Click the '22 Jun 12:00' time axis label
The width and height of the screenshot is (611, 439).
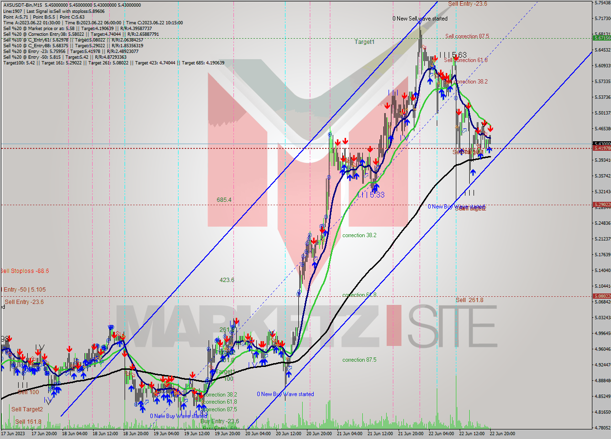[x=472, y=434]
